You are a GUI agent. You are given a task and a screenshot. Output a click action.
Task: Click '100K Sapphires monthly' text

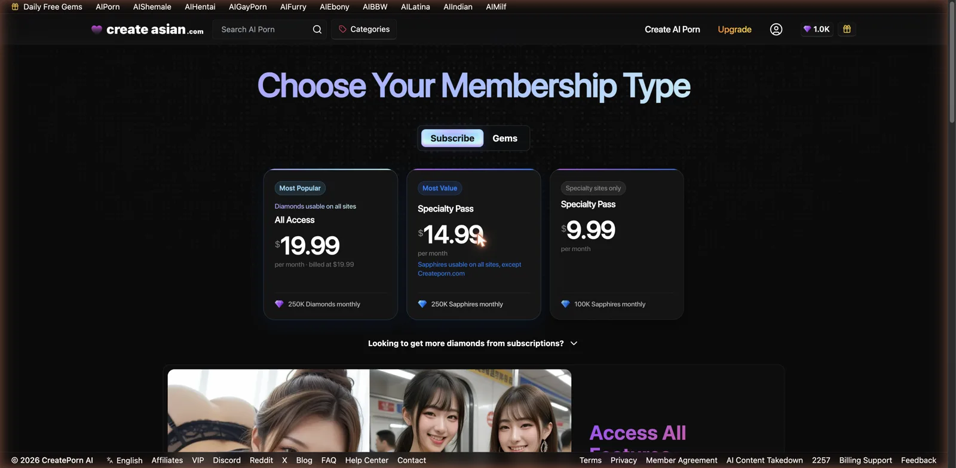pos(610,304)
